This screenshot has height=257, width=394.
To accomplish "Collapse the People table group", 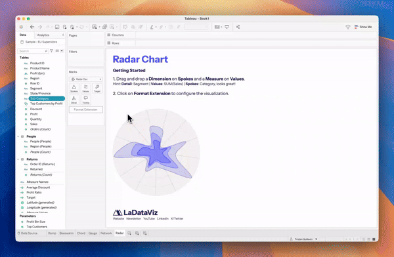I will (x=18, y=136).
